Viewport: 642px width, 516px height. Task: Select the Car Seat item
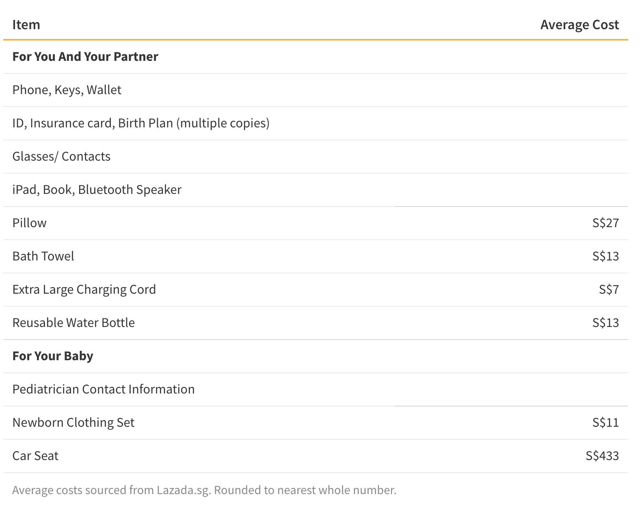[35, 456]
